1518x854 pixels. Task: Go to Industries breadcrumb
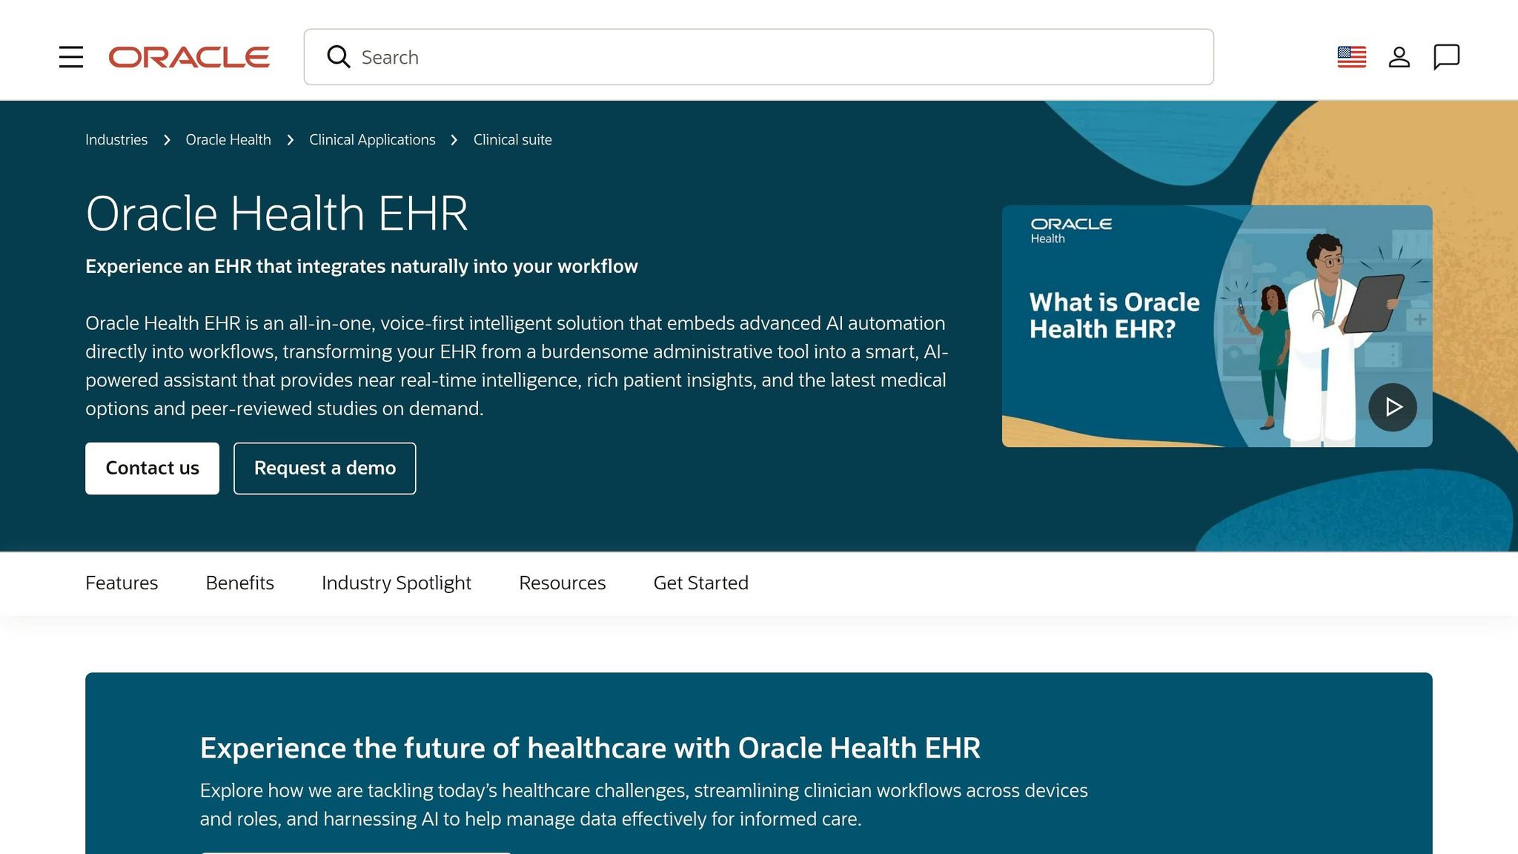coord(116,139)
